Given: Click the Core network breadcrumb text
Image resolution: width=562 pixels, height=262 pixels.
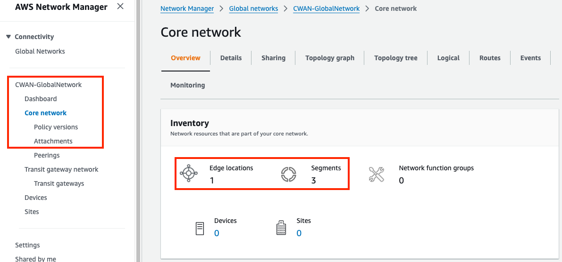Looking at the screenshot, I should pyautogui.click(x=396, y=8).
